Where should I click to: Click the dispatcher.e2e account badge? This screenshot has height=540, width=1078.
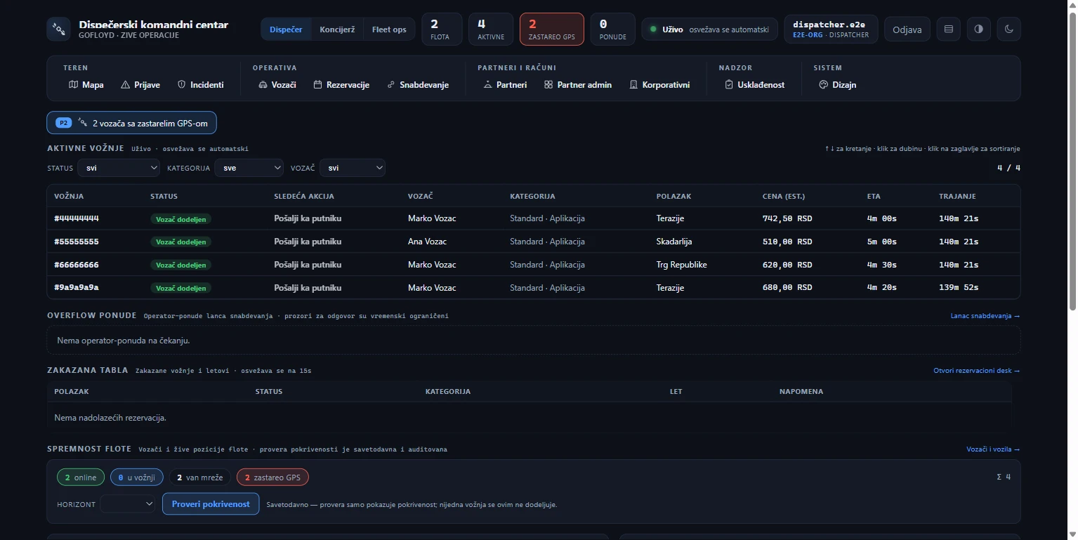pos(831,29)
